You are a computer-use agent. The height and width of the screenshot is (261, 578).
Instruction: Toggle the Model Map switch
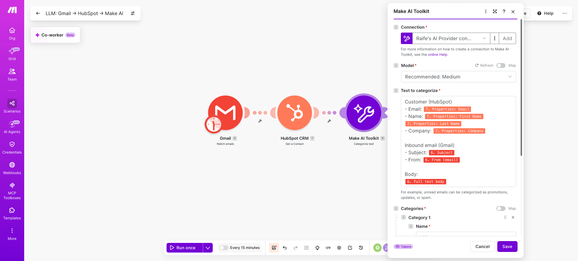pos(501,65)
